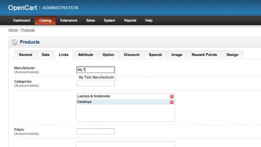The height and width of the screenshot is (147, 261).
Task: Switch to the Option tab
Action: coord(108,55)
